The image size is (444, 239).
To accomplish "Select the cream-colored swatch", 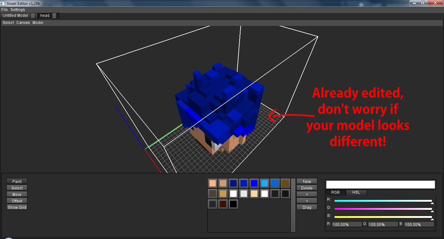I will [254, 194].
